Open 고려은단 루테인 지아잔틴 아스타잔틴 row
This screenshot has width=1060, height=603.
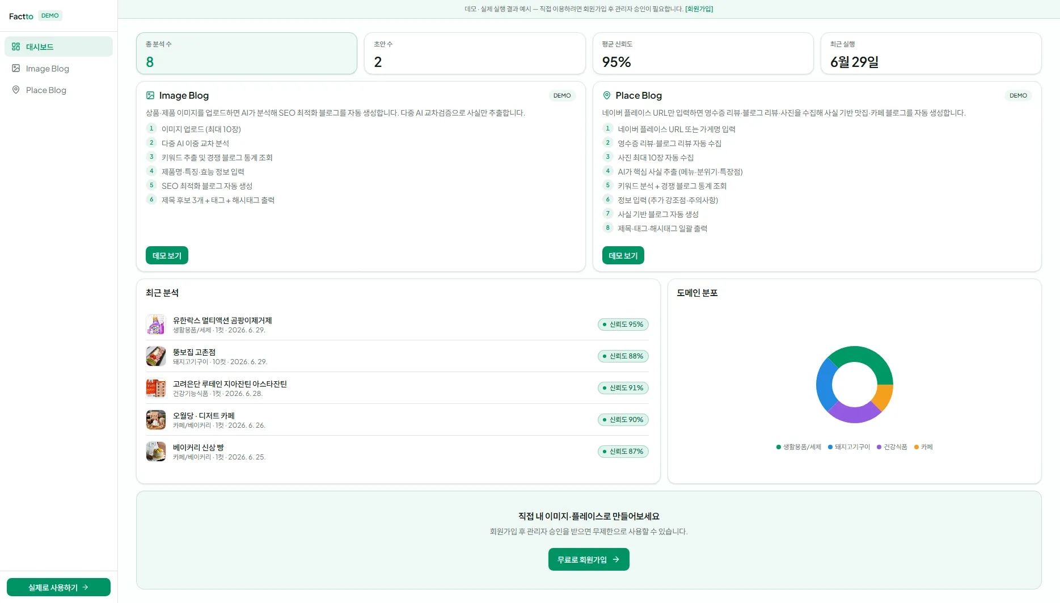397,388
